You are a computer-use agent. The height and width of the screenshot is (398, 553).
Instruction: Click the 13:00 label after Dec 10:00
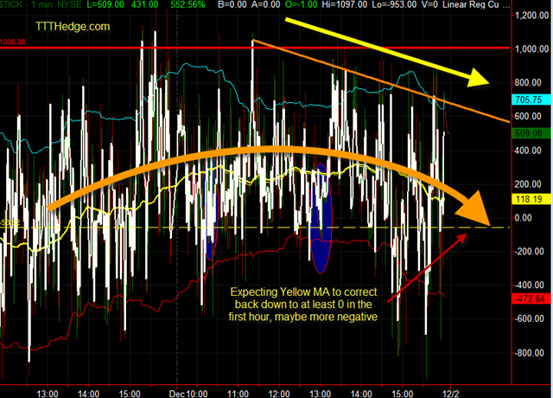click(321, 394)
